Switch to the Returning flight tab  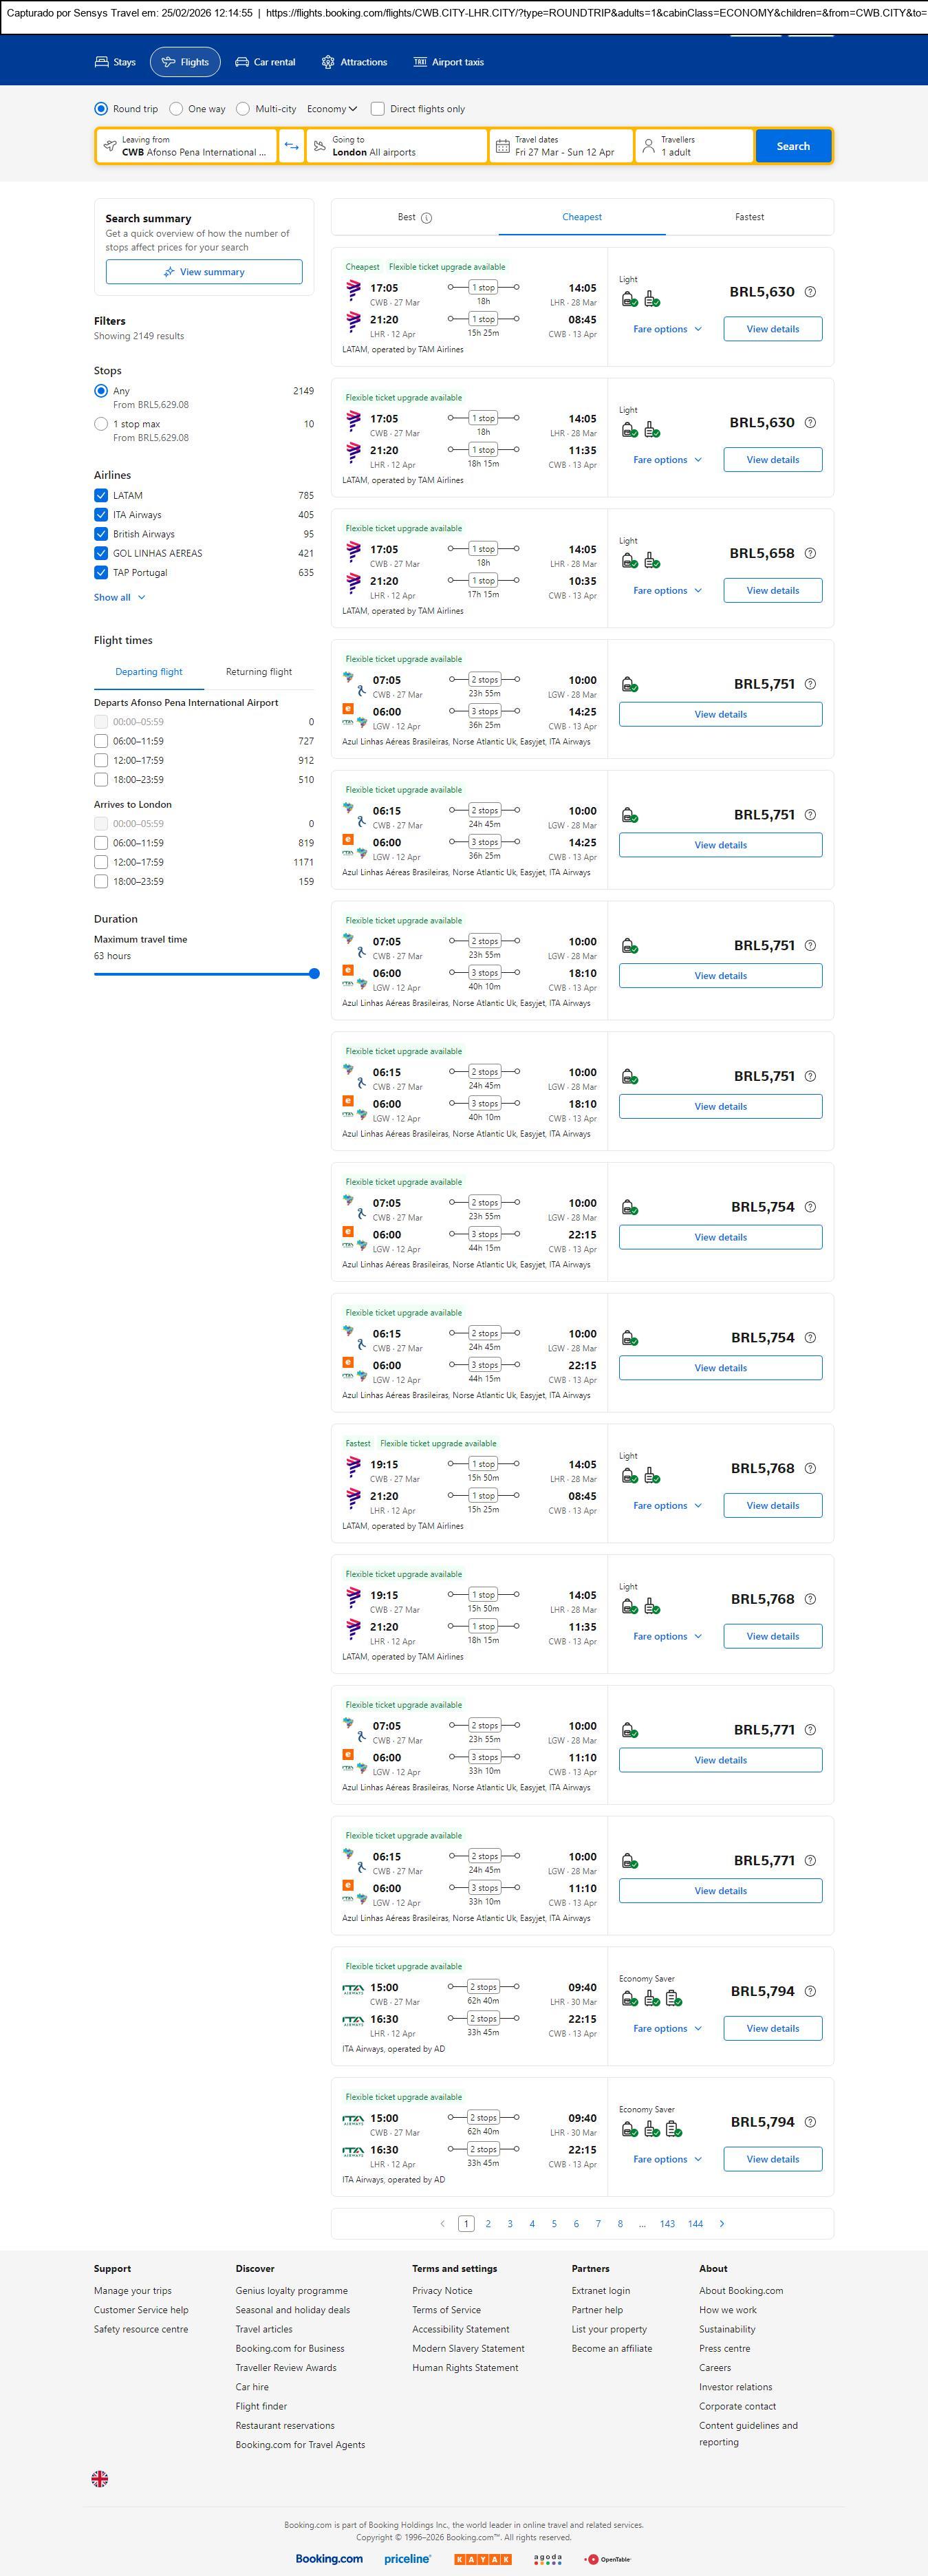(x=258, y=672)
